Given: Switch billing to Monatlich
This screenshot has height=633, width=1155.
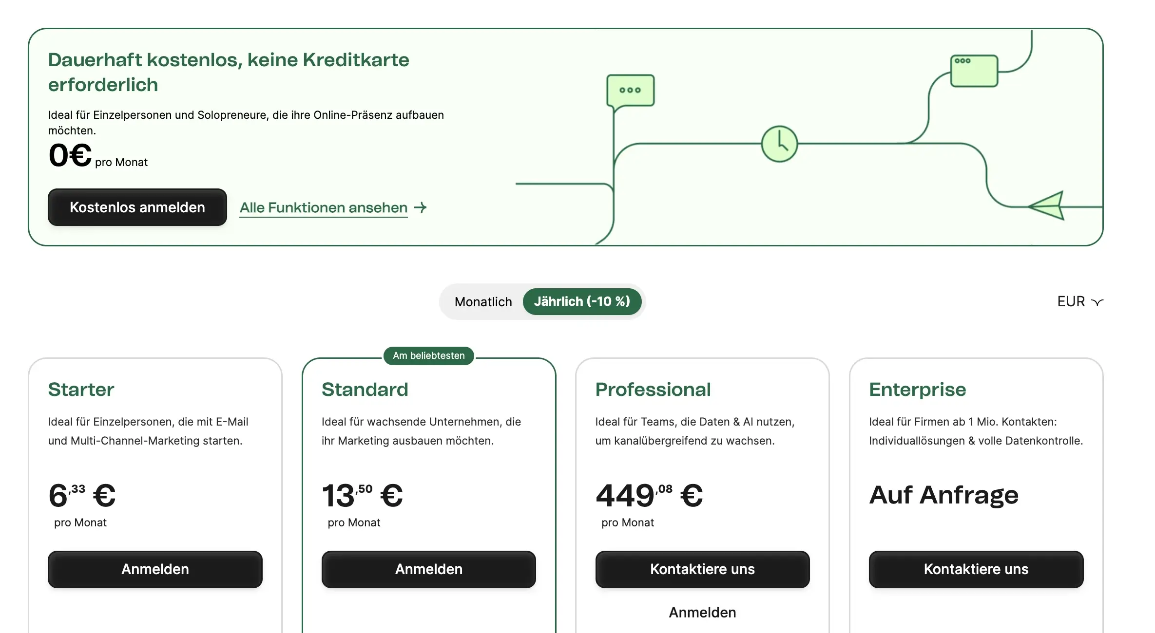Looking at the screenshot, I should [483, 302].
